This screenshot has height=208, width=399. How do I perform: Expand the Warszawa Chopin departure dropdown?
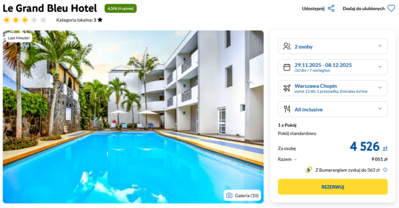(333, 88)
